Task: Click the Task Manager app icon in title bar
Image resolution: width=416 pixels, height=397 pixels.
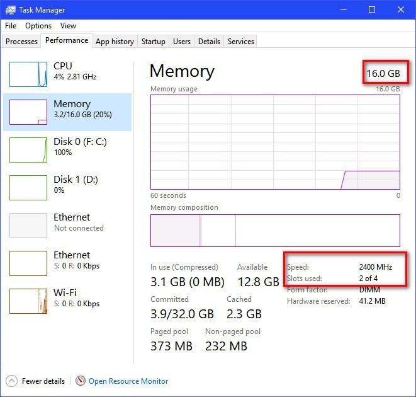Action: [x=11, y=10]
